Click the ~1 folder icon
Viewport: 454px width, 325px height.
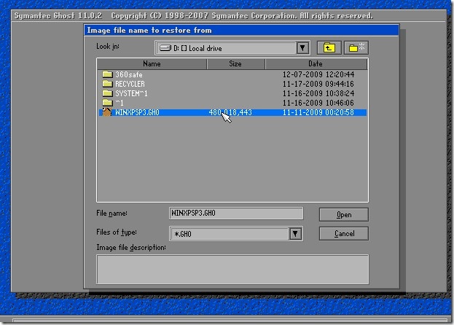pyautogui.click(x=107, y=103)
